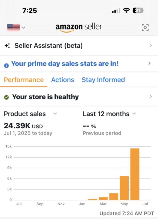Tap the Wi-Fi status icon
158x219 pixels.
(x=126, y=10)
